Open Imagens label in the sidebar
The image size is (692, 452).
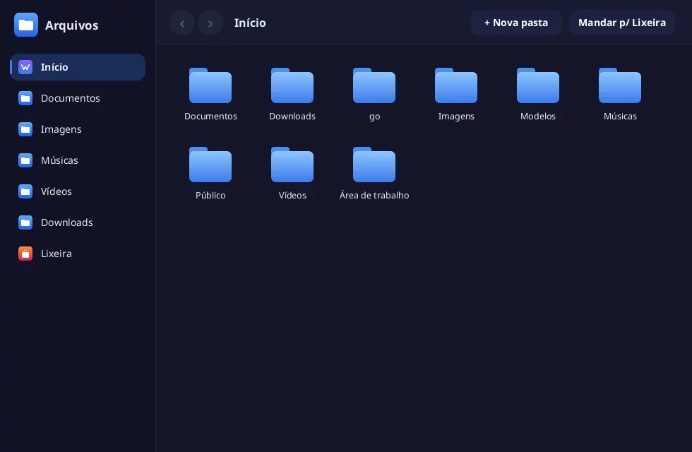(x=61, y=129)
